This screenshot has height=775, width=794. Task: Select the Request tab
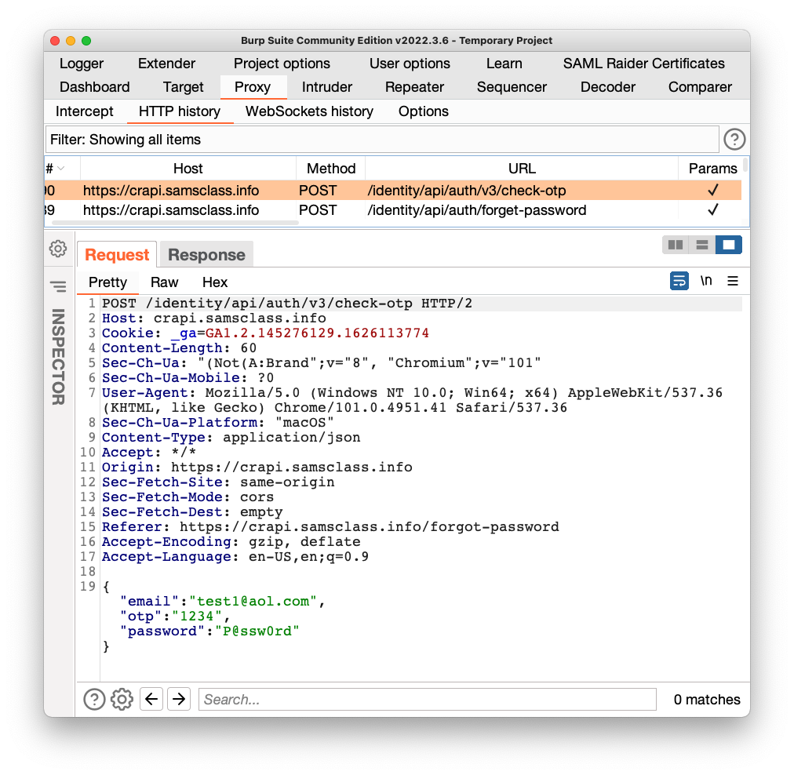click(x=117, y=255)
